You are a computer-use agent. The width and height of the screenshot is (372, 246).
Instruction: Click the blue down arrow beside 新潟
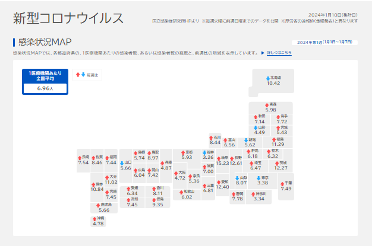[246, 139]
